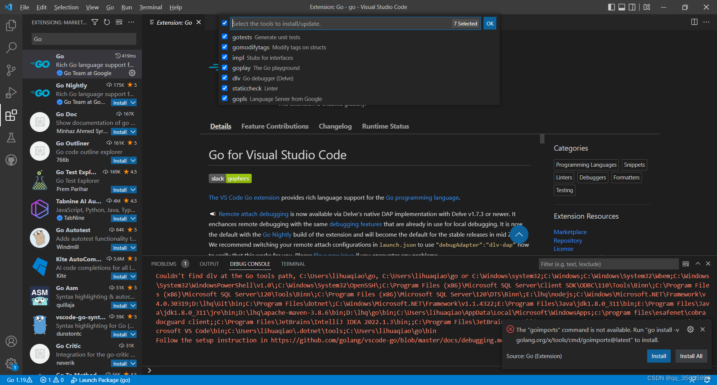Screen dimensions: 717x385
Task: Switch to the PROBLEMS panel tab
Action: click(x=164, y=264)
